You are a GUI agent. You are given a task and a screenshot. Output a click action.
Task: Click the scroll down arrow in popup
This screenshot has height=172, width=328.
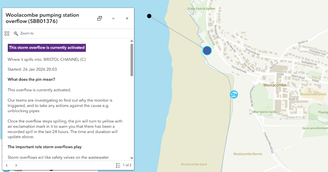pyautogui.click(x=132, y=158)
